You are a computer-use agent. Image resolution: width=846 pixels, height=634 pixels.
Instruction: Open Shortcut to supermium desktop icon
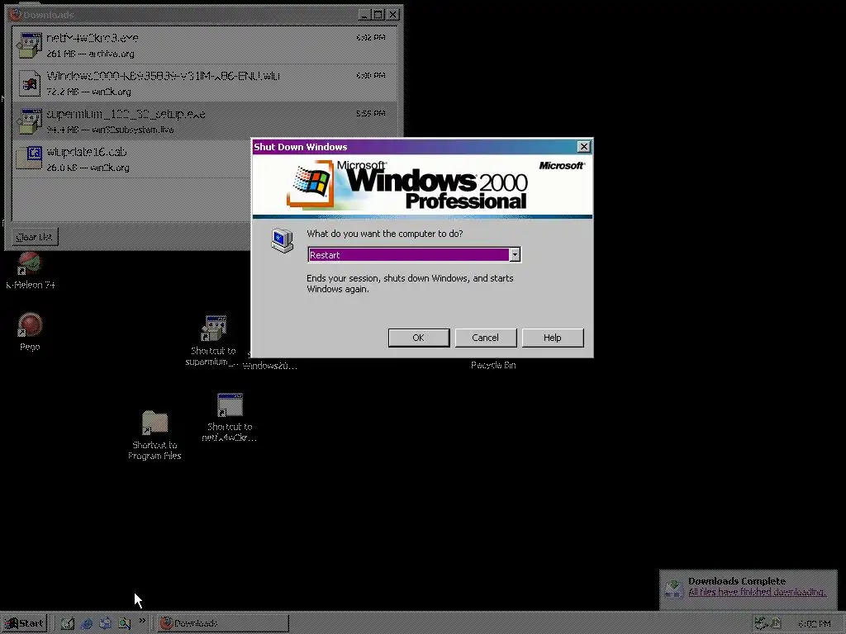213,340
